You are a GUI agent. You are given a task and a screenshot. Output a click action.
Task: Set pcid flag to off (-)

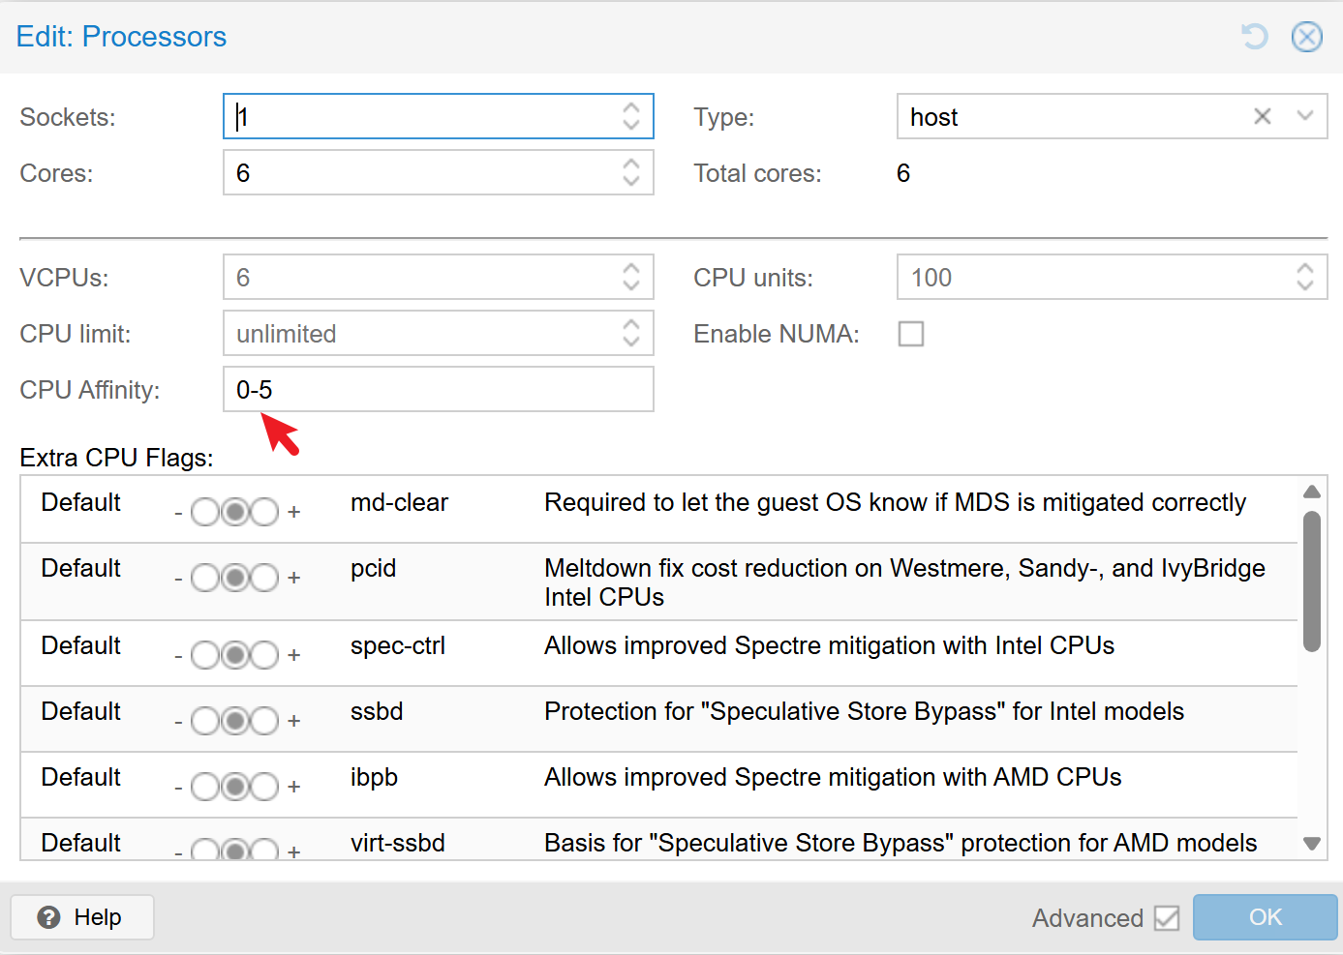coord(205,578)
